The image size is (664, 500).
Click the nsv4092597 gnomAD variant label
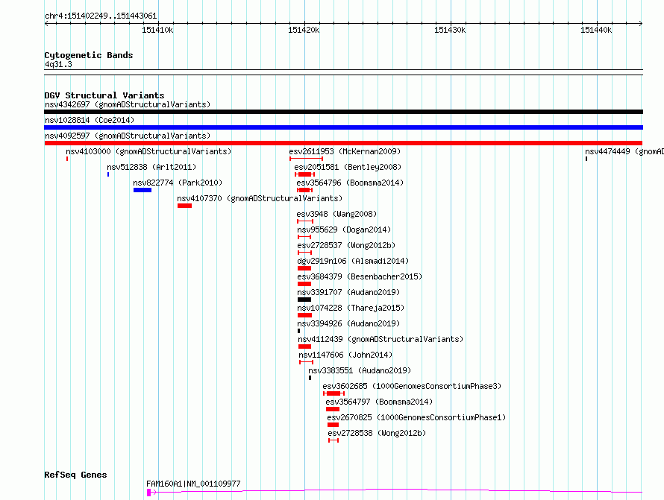tap(128, 136)
